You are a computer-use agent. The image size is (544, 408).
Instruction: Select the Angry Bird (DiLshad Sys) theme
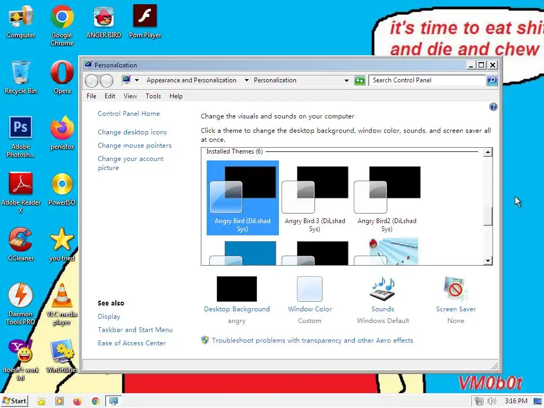pyautogui.click(x=242, y=198)
